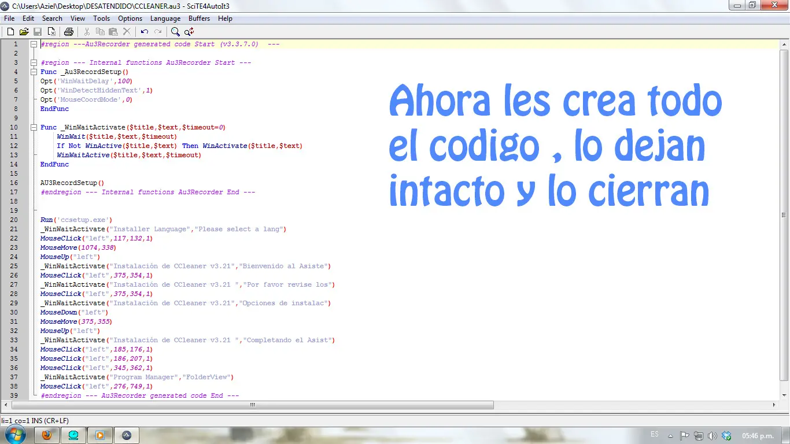Viewport: 790px width, 444px height.
Task: Open the Options menu
Action: coord(130,18)
